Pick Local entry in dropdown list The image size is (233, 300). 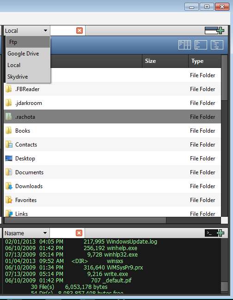tap(28, 65)
